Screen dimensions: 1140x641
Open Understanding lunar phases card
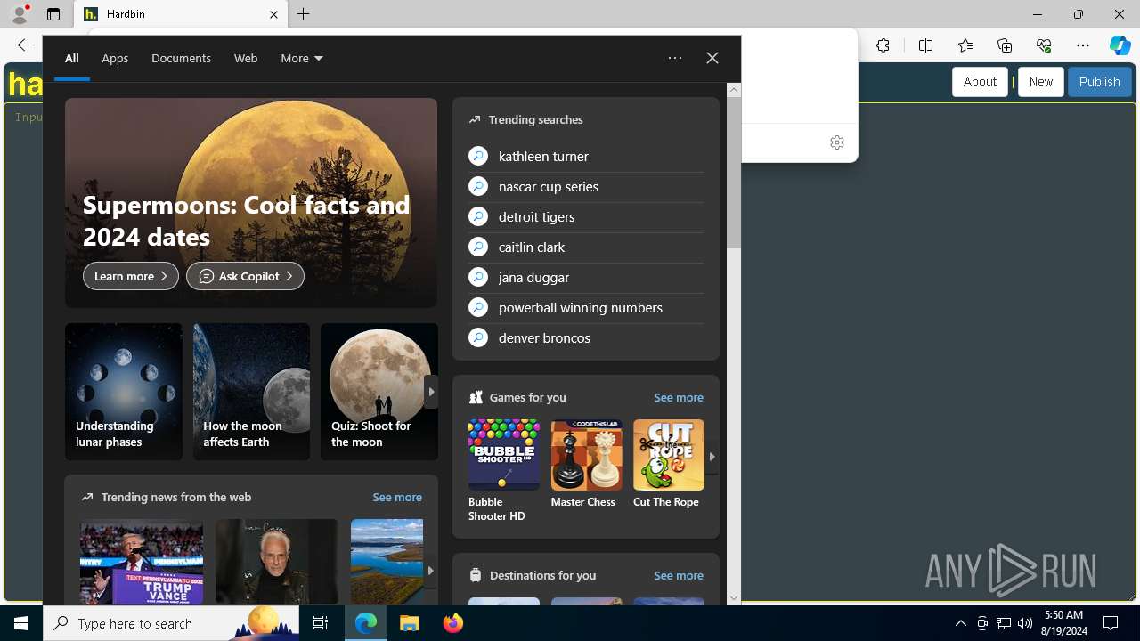pyautogui.click(x=123, y=392)
